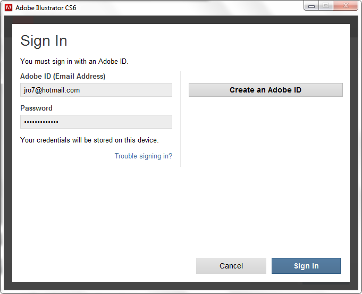Click the 'Adobe Illustrator CS6' title bar text
Viewport: 362px width, 294px height.
pyautogui.click(x=46, y=8)
